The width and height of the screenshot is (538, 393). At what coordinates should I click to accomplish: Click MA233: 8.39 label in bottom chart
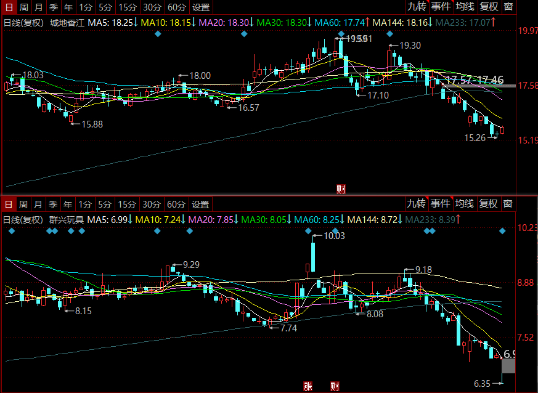(x=433, y=220)
